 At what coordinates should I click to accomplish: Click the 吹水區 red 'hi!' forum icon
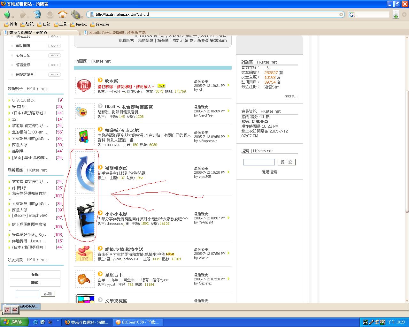pyautogui.click(x=85, y=86)
